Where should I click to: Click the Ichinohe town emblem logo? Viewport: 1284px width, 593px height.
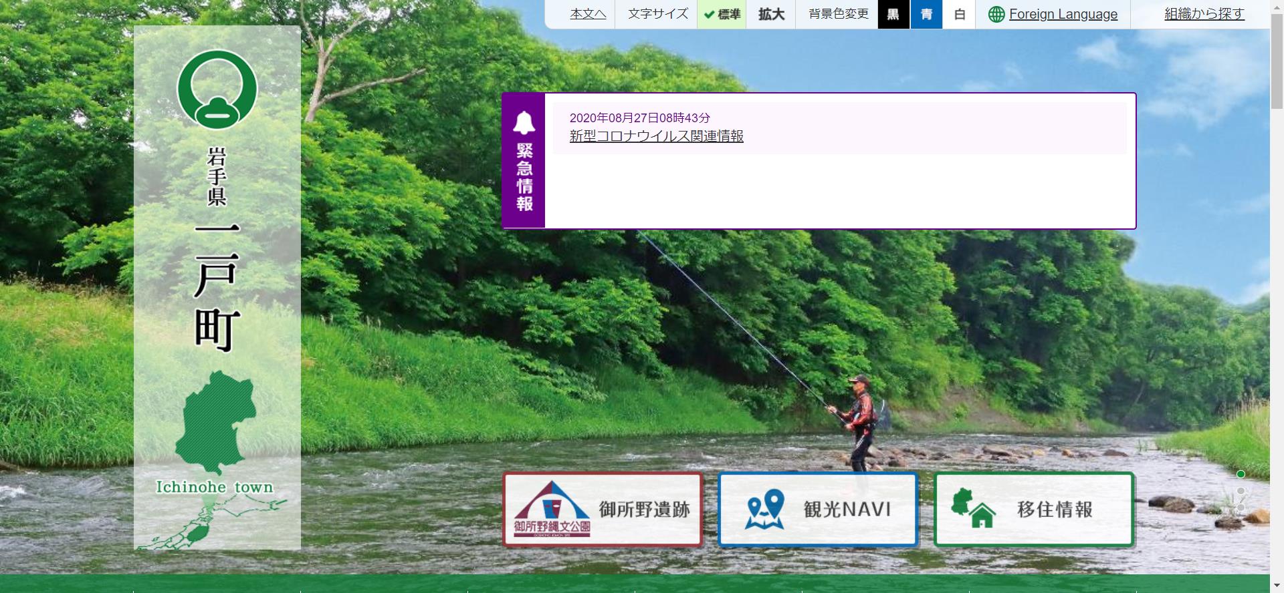(x=217, y=89)
